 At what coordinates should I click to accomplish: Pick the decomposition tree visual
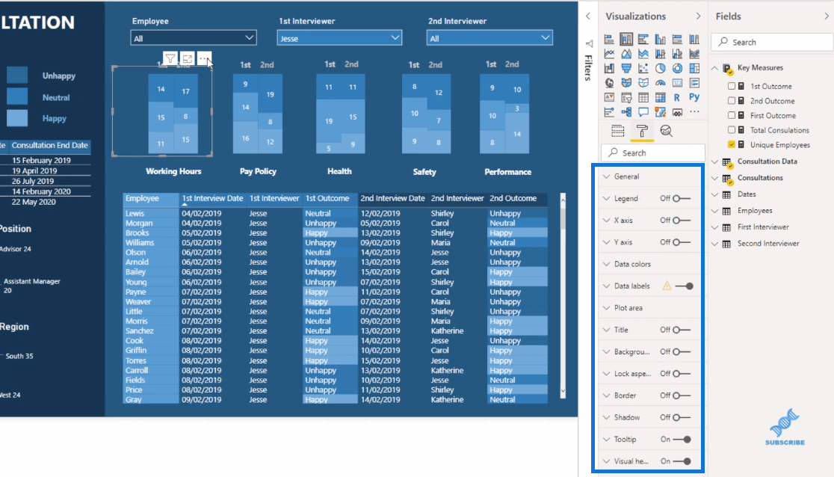click(x=626, y=112)
